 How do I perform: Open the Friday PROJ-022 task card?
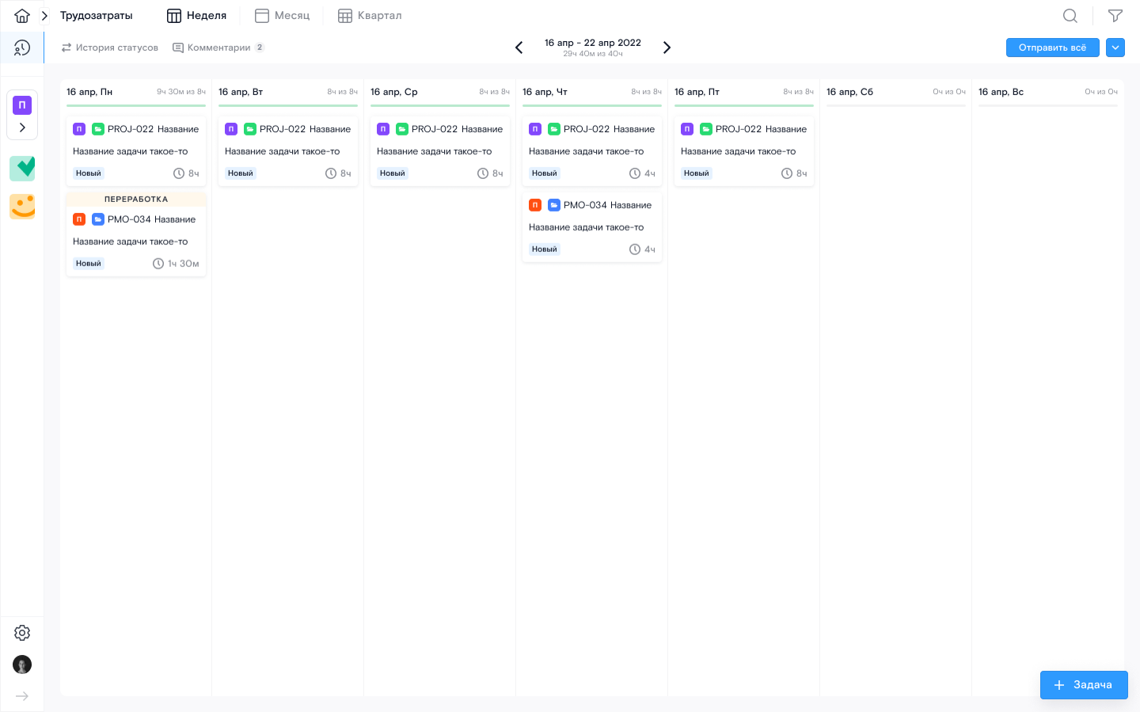(x=744, y=151)
